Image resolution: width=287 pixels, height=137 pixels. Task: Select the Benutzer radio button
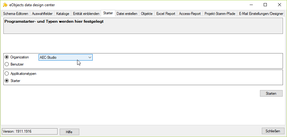click(15, 64)
